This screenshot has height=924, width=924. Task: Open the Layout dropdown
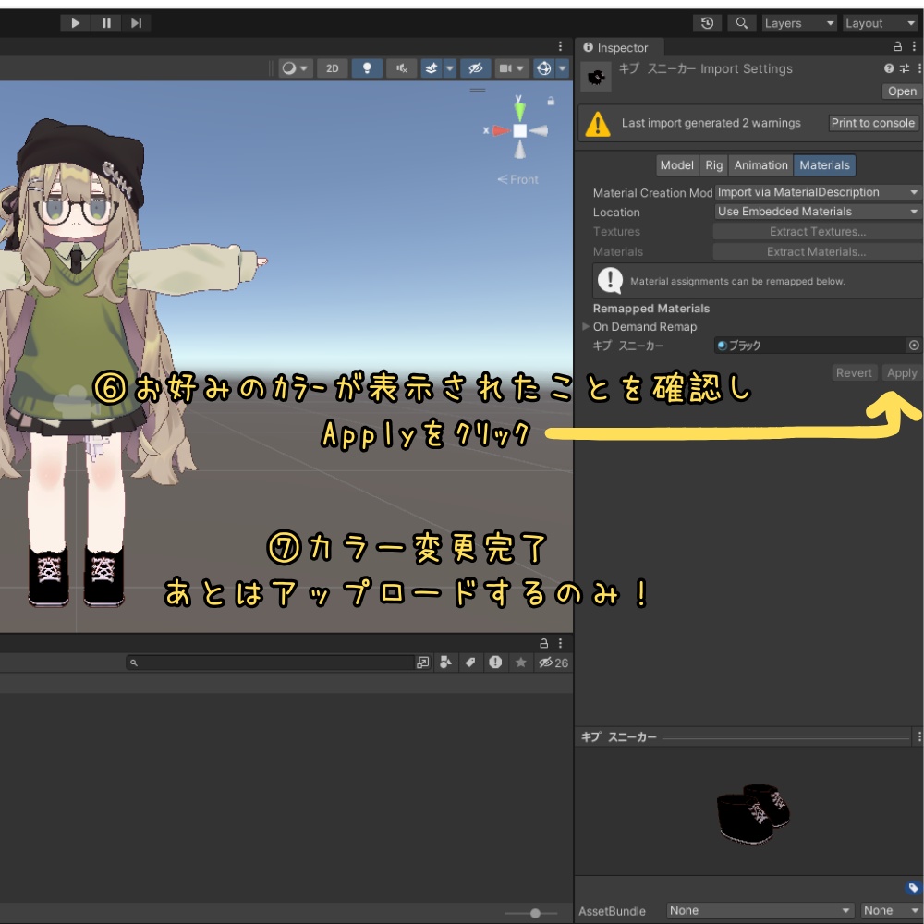tap(881, 23)
